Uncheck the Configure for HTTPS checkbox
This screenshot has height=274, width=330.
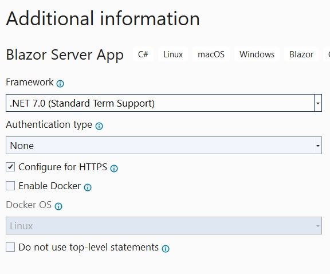coord(10,167)
